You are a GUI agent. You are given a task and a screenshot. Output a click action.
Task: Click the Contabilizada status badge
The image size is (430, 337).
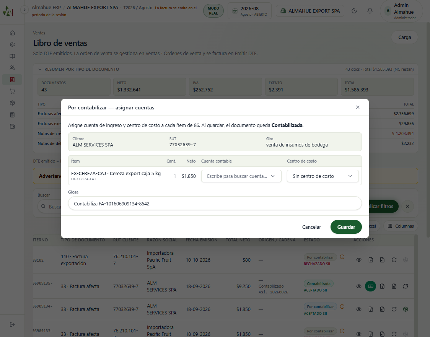[x=319, y=283]
